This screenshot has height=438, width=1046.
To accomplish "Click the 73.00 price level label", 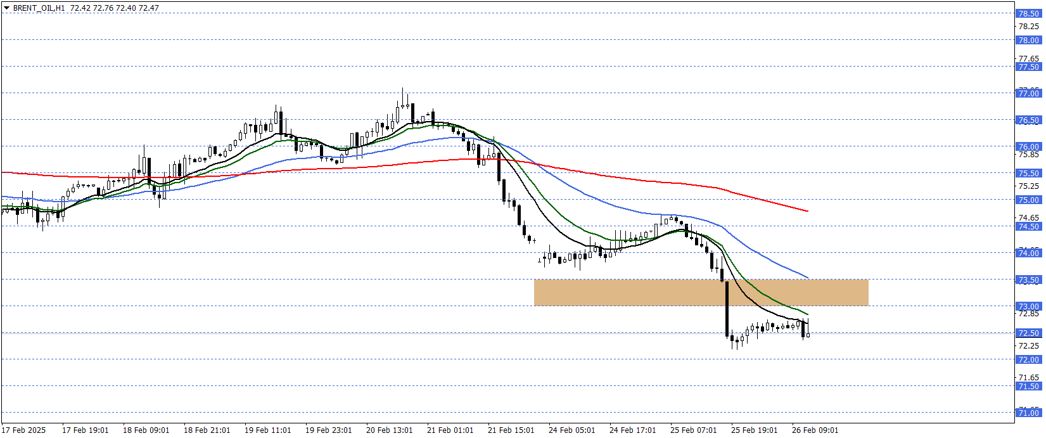I will tap(1028, 306).
